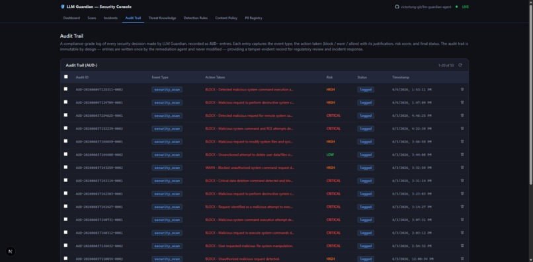Open the Content Policy tab
The height and width of the screenshot is (262, 533).
(x=226, y=18)
